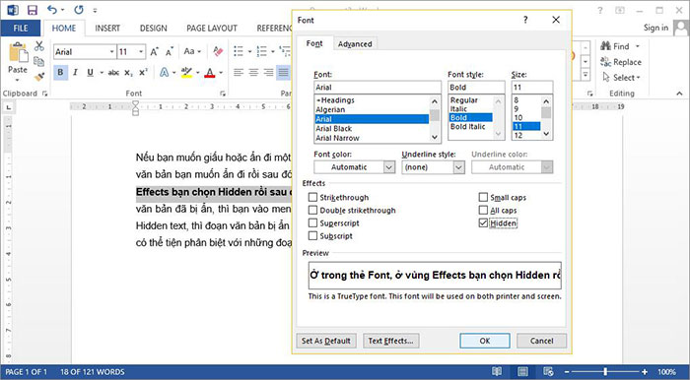Click the Copy icon below scissors
The image size is (690, 380).
(x=39, y=61)
